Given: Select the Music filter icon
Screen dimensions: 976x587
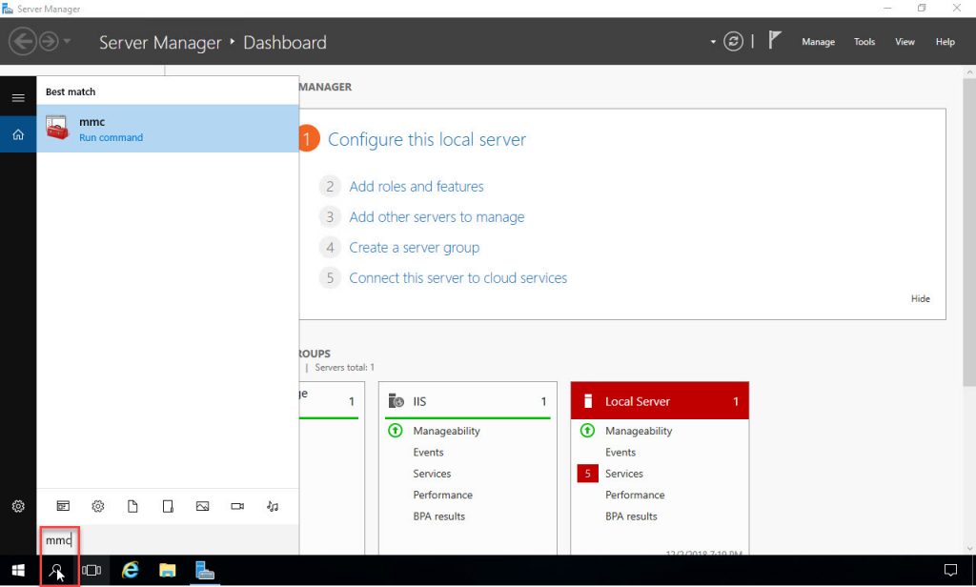Looking at the screenshot, I should click(x=272, y=506).
